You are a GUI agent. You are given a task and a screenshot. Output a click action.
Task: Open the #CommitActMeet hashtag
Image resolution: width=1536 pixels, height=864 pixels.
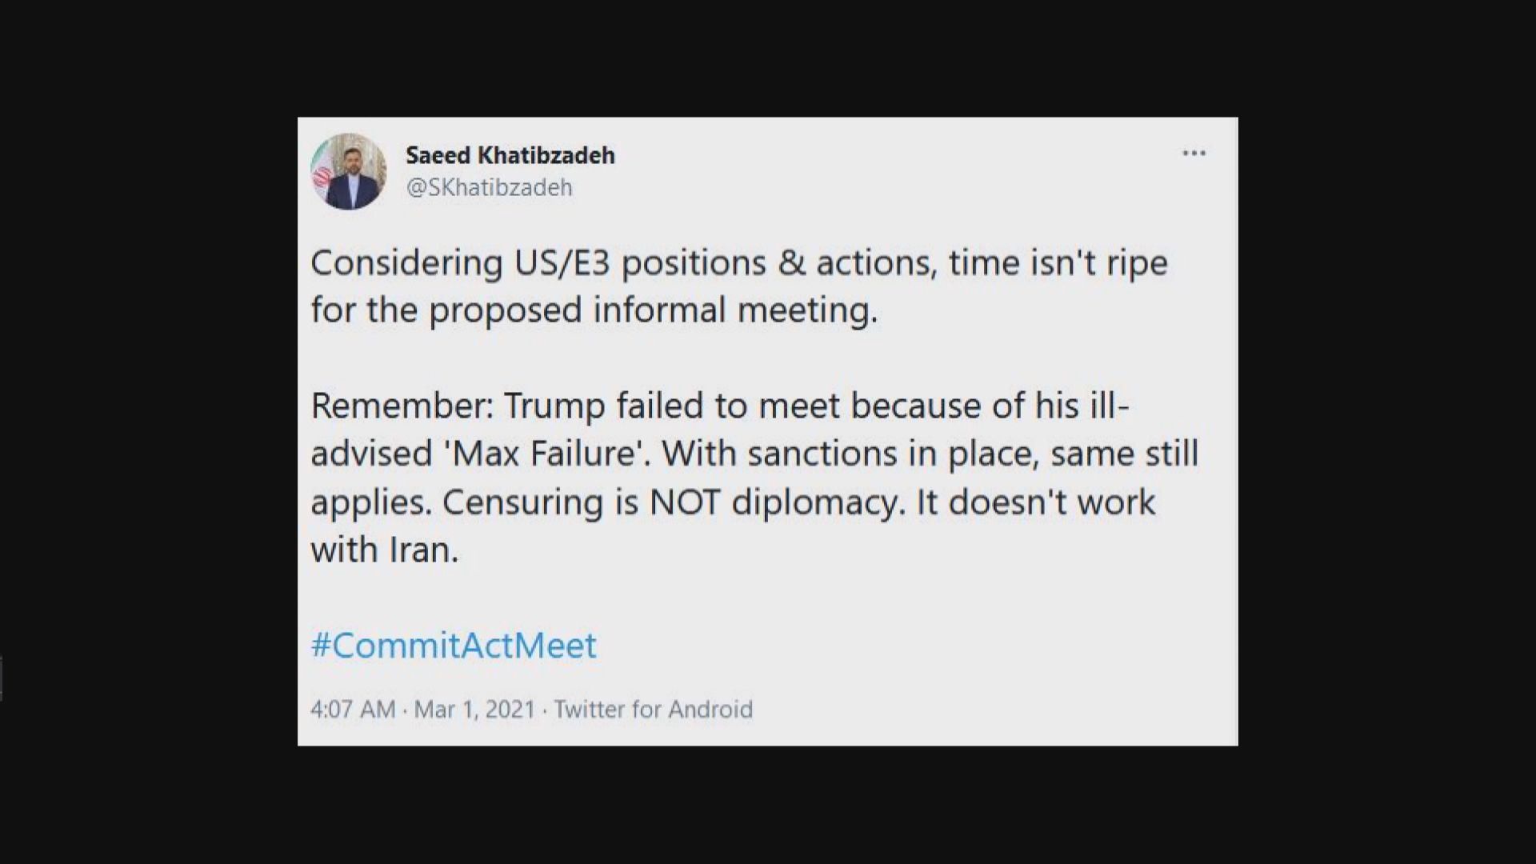click(x=454, y=646)
